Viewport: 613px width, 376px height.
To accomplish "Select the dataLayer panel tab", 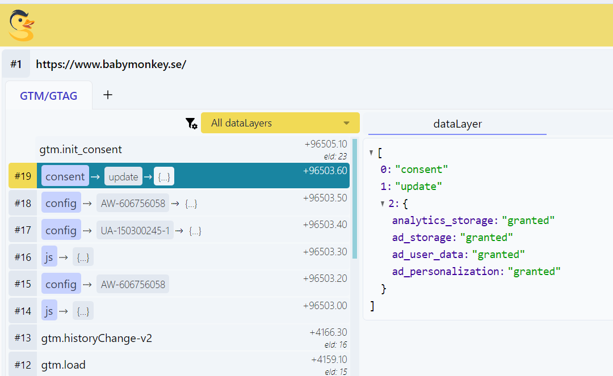I will click(457, 124).
